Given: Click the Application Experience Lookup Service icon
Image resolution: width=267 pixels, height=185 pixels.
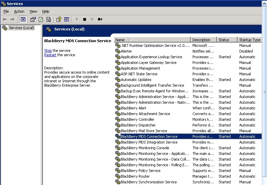Looking at the screenshot, I should click(118, 57).
